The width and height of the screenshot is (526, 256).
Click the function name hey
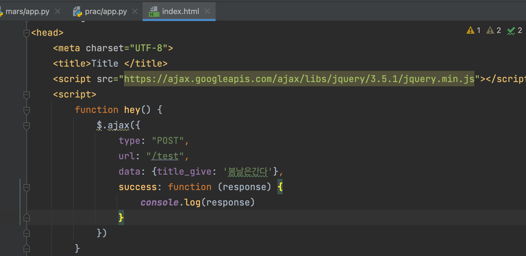(132, 110)
